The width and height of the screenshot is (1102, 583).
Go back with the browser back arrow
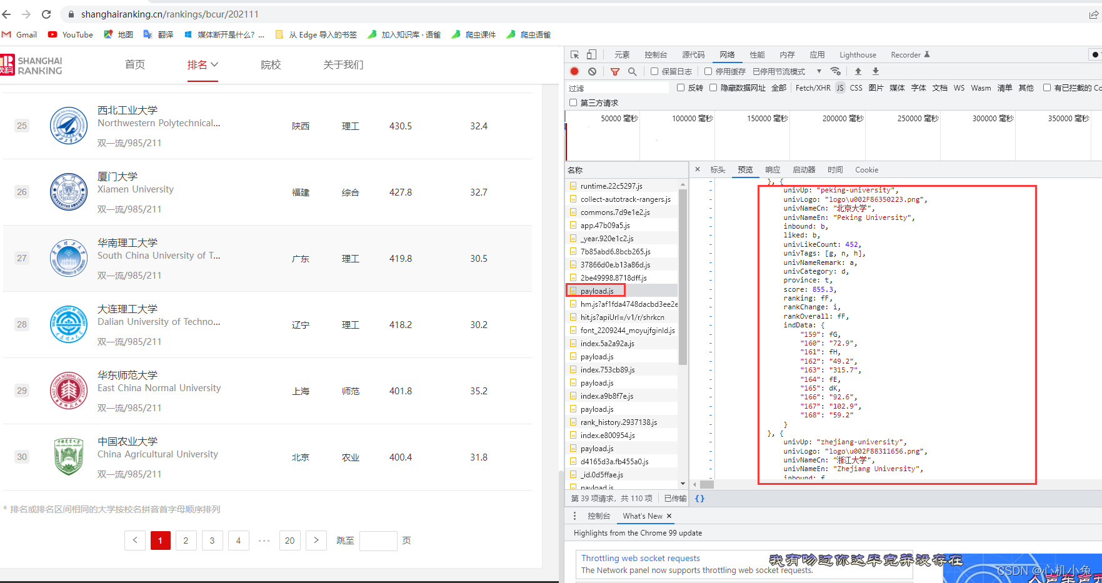(x=6, y=14)
